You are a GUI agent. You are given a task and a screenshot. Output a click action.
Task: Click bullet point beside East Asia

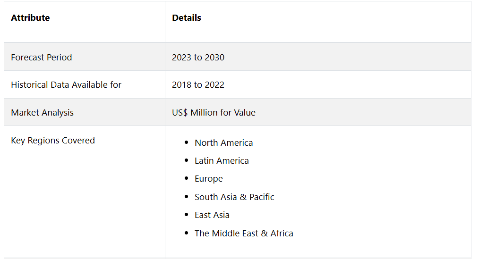pos(186,215)
